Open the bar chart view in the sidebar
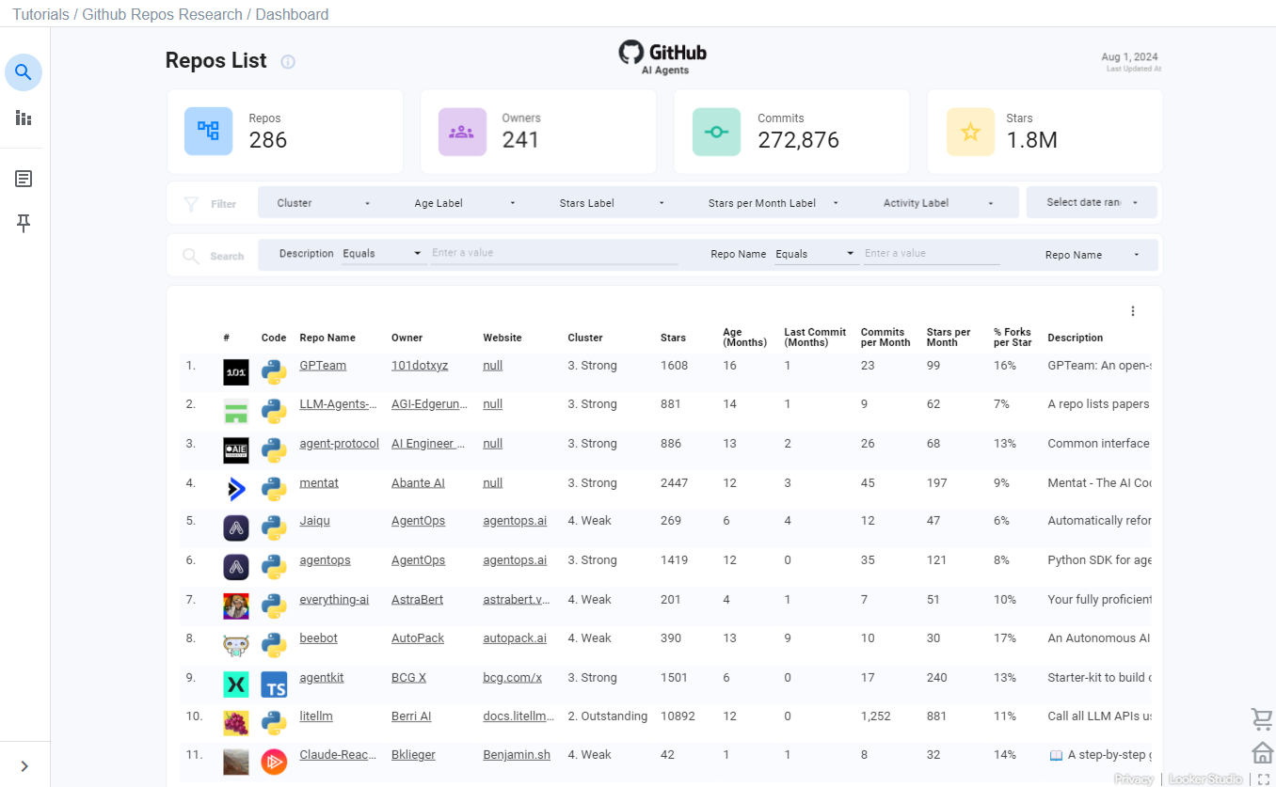 click(24, 118)
